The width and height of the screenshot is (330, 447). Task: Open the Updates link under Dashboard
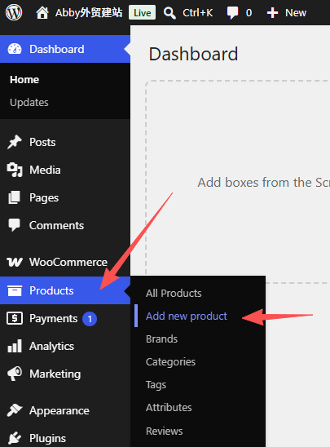coord(29,102)
